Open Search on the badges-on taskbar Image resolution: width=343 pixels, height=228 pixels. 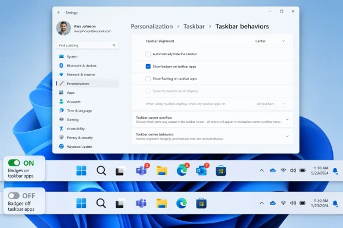101,170
